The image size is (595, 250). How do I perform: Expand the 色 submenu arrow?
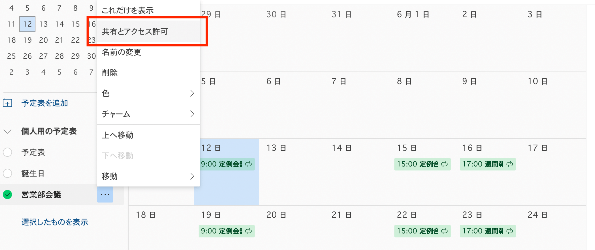pos(192,93)
